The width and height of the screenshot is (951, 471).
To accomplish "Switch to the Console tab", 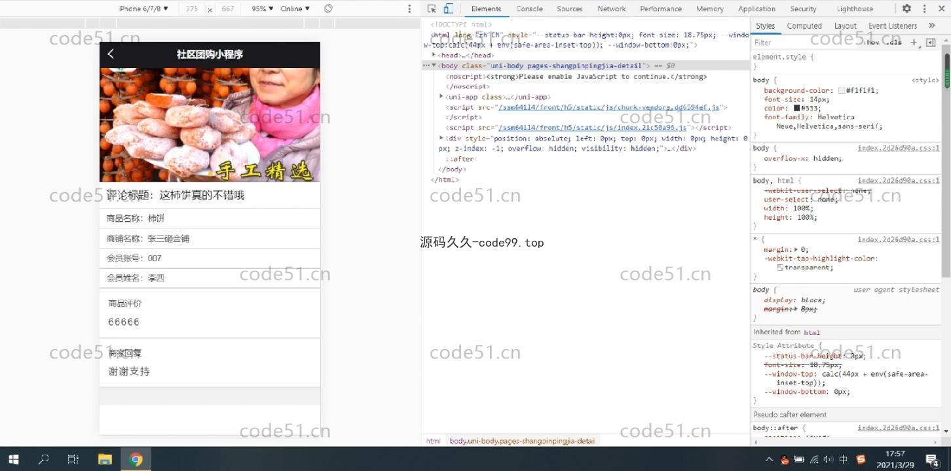I will pyautogui.click(x=529, y=9).
